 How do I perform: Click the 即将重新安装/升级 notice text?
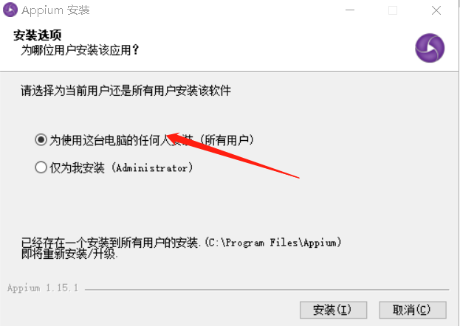[69, 254]
